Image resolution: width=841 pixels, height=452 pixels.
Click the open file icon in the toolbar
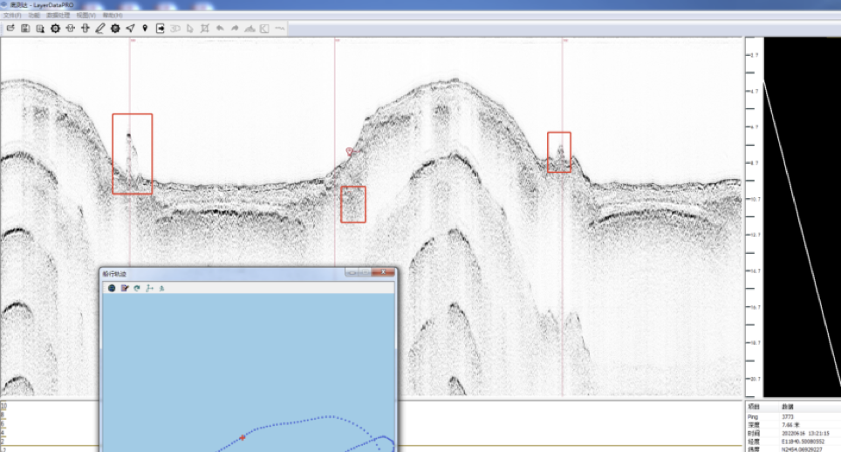(10, 28)
